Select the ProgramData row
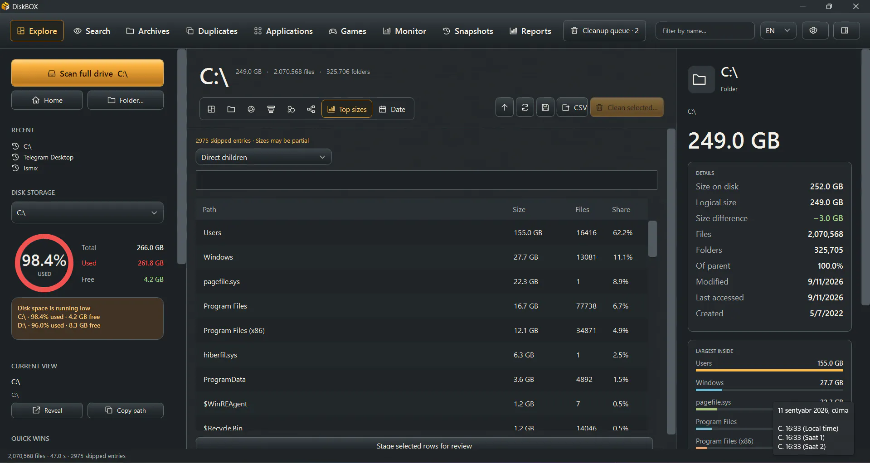Screen dimensions: 870x463 (x=422, y=380)
